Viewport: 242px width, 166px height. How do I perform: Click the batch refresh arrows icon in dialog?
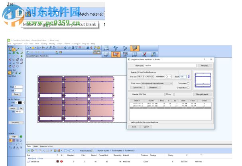tap(189, 77)
